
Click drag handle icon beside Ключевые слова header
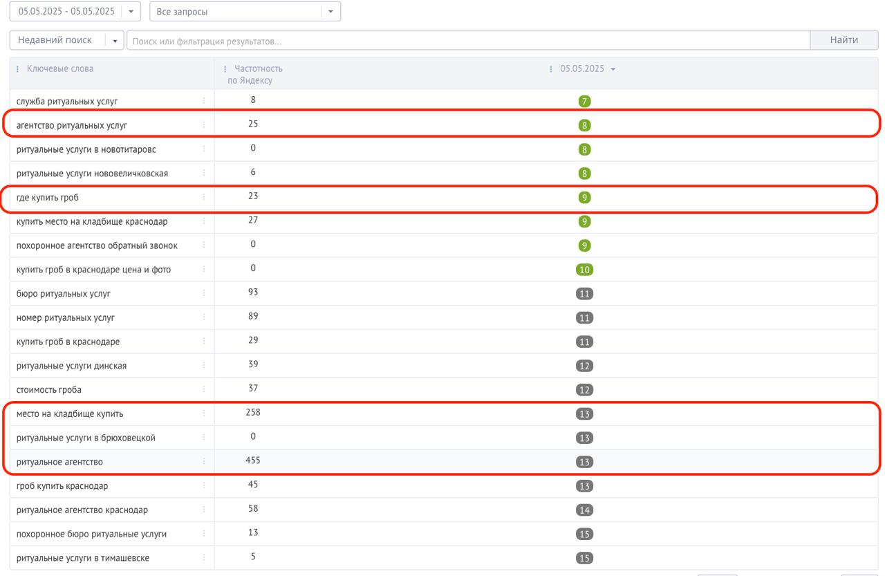18,69
